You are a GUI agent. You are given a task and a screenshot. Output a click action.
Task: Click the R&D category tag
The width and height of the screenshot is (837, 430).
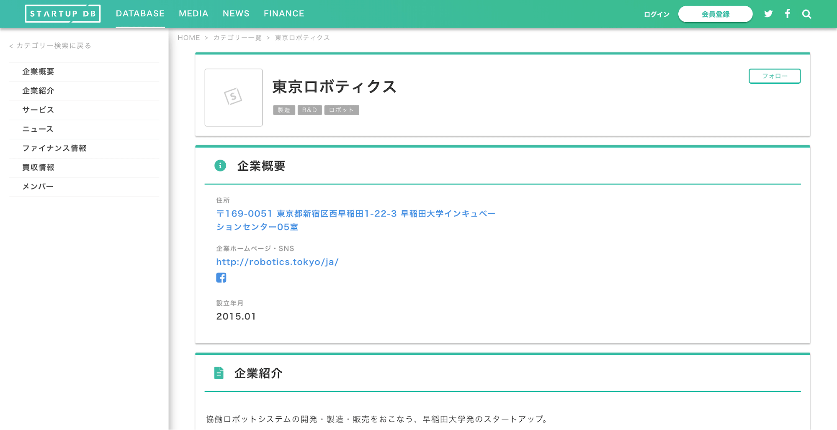(x=309, y=110)
